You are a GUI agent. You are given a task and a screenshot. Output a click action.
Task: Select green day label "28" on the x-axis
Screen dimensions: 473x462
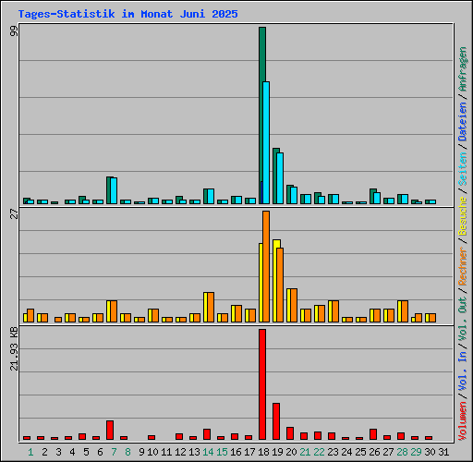pyautogui.click(x=402, y=452)
